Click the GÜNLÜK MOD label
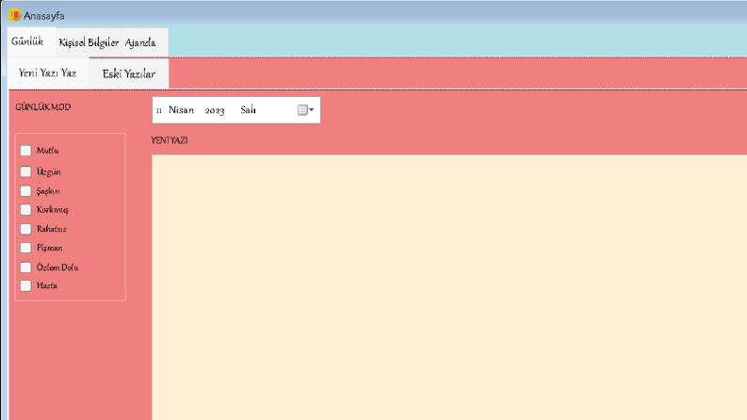 (x=43, y=107)
